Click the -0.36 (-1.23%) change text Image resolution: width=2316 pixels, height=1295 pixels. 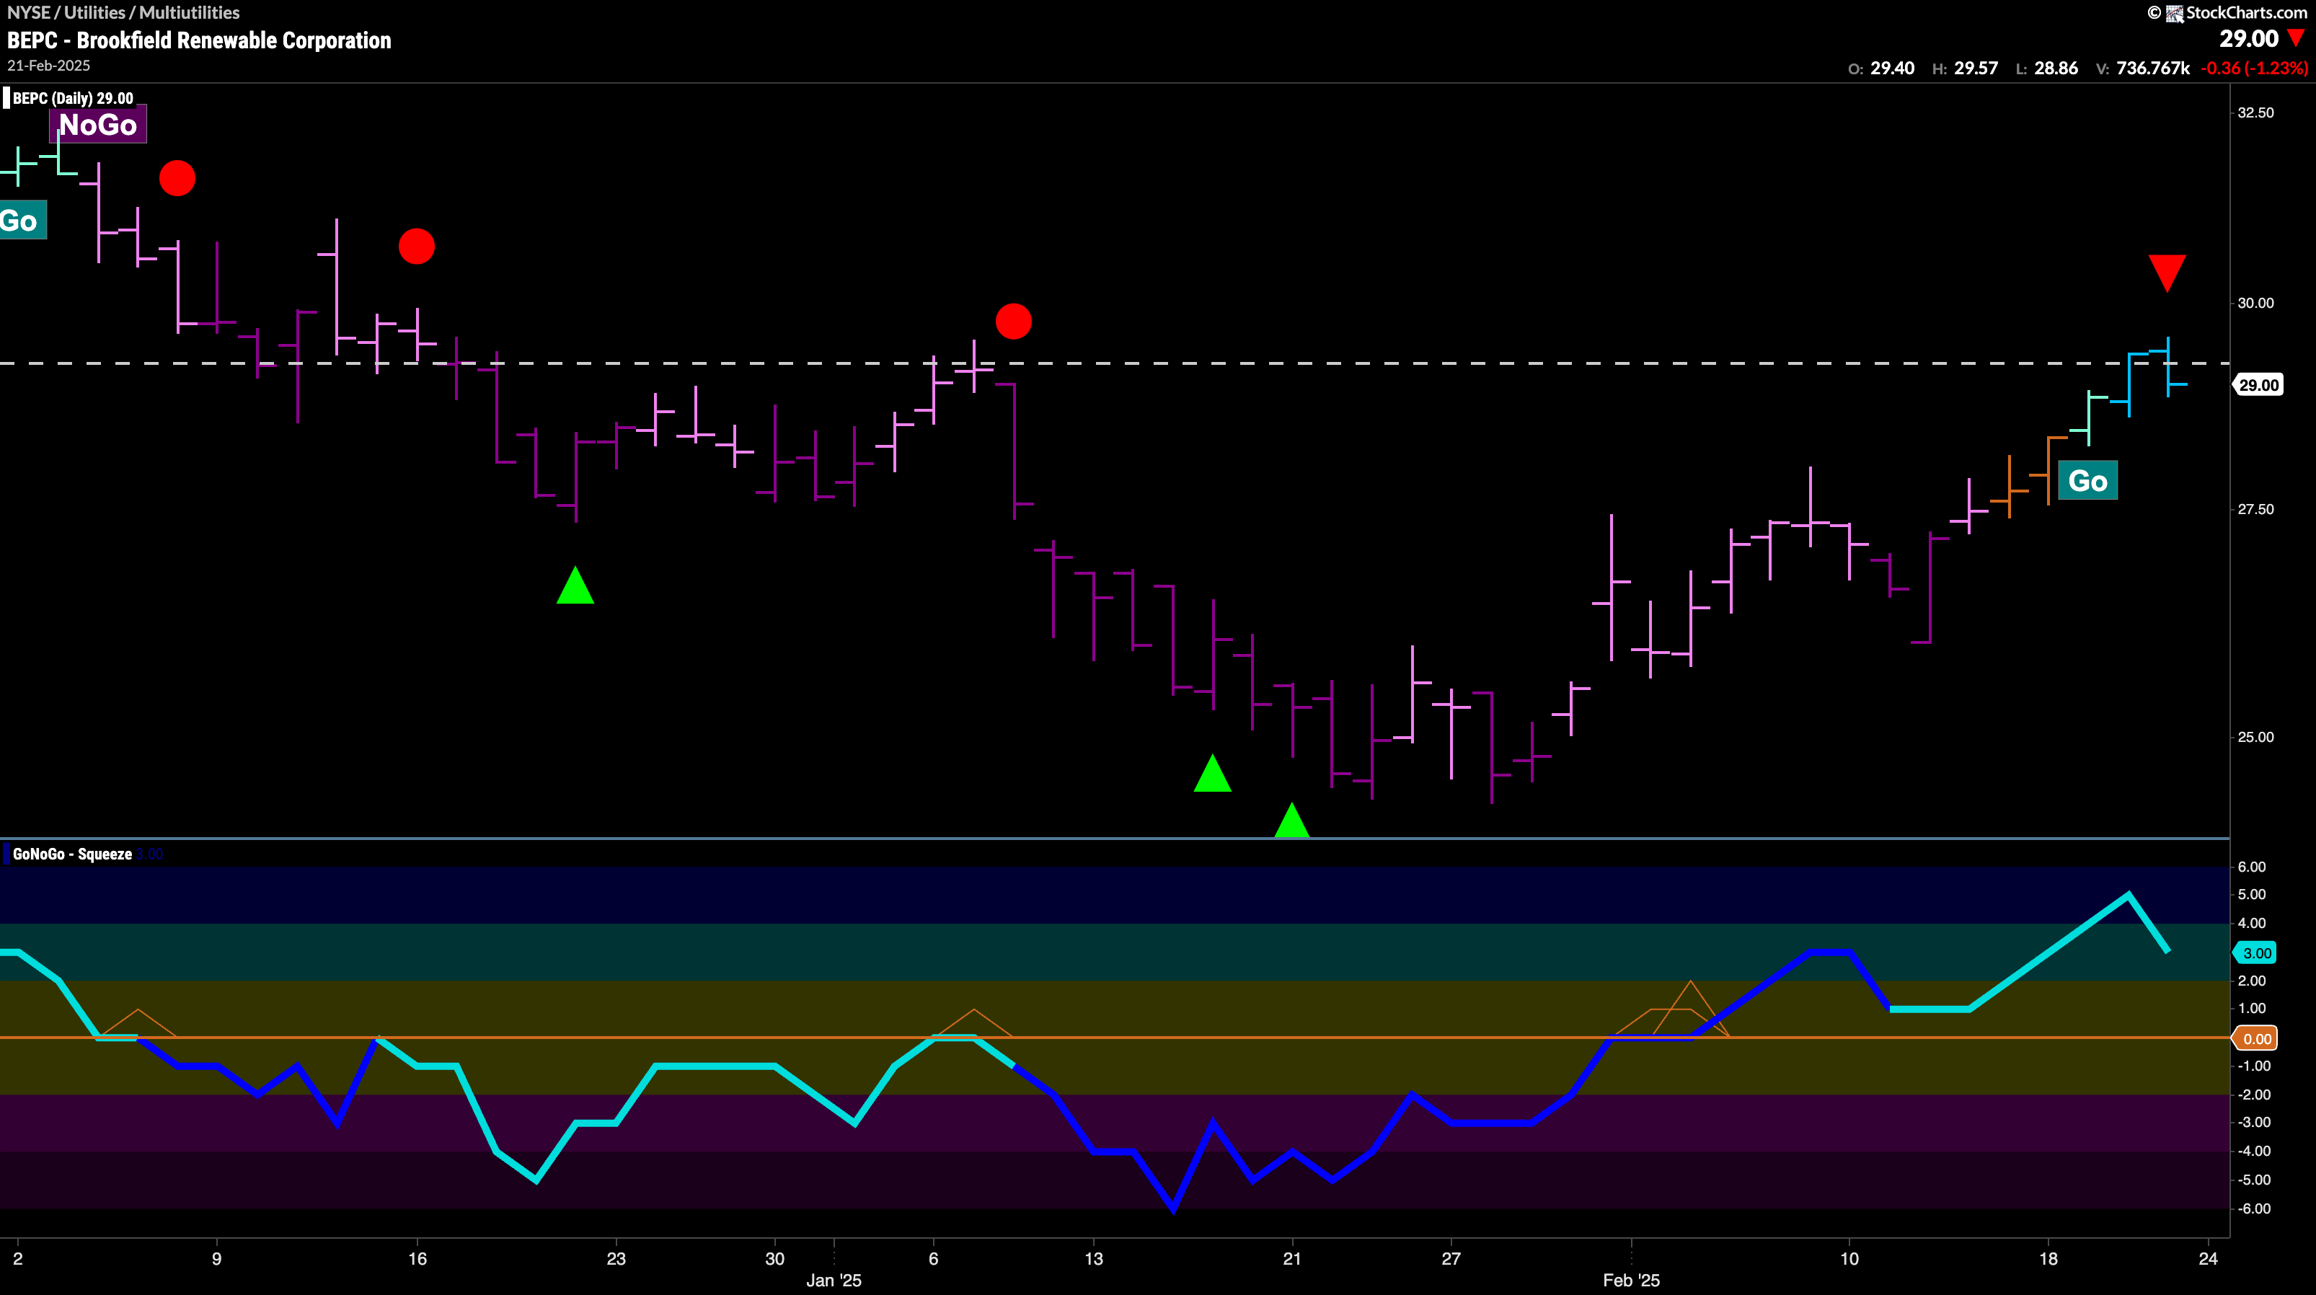[x=2254, y=68]
